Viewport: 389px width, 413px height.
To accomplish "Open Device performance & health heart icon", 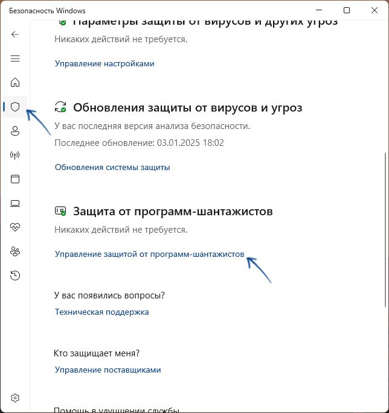I will (15, 227).
